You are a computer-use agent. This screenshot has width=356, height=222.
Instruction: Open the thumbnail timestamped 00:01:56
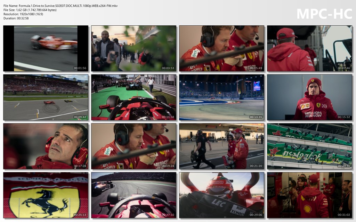pyautogui.click(x=46, y=48)
